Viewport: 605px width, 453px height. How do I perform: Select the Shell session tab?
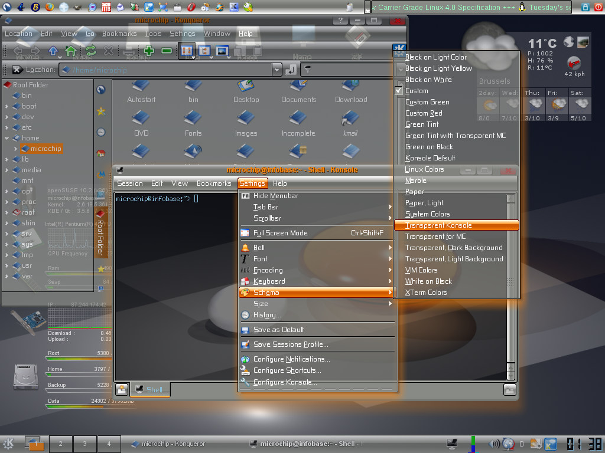[150, 389]
